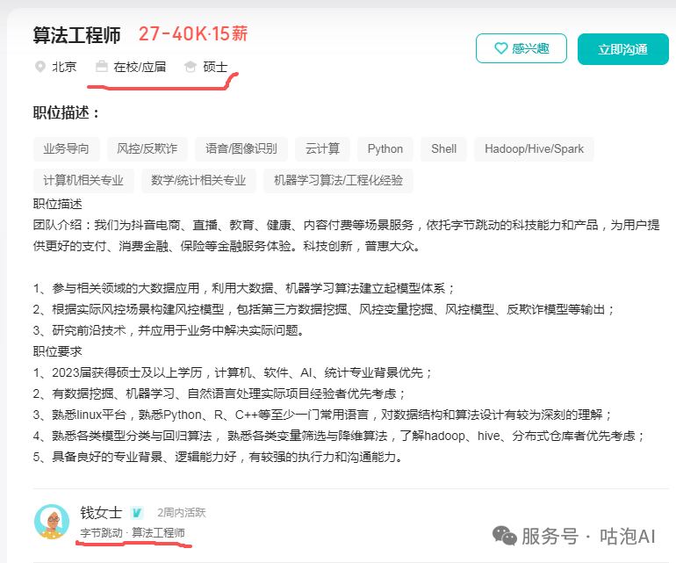676x563 pixels.
Task: Select the 计算机相关专业 tag
Action: pyautogui.click(x=83, y=180)
